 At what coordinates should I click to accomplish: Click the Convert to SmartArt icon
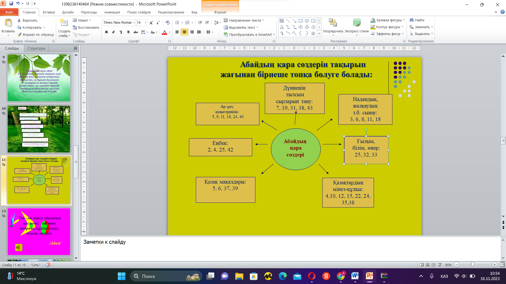[226, 34]
